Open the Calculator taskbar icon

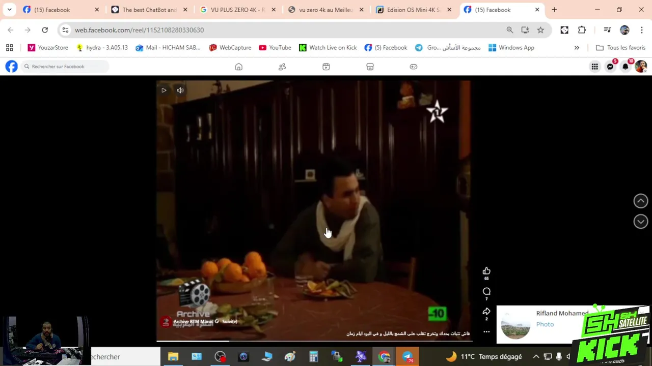(313, 357)
